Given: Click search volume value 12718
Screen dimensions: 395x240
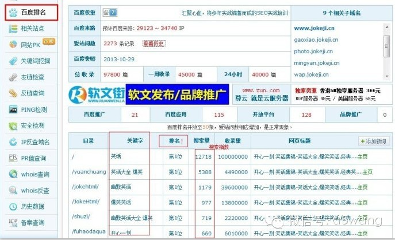Looking at the screenshot, I should pos(204,157).
